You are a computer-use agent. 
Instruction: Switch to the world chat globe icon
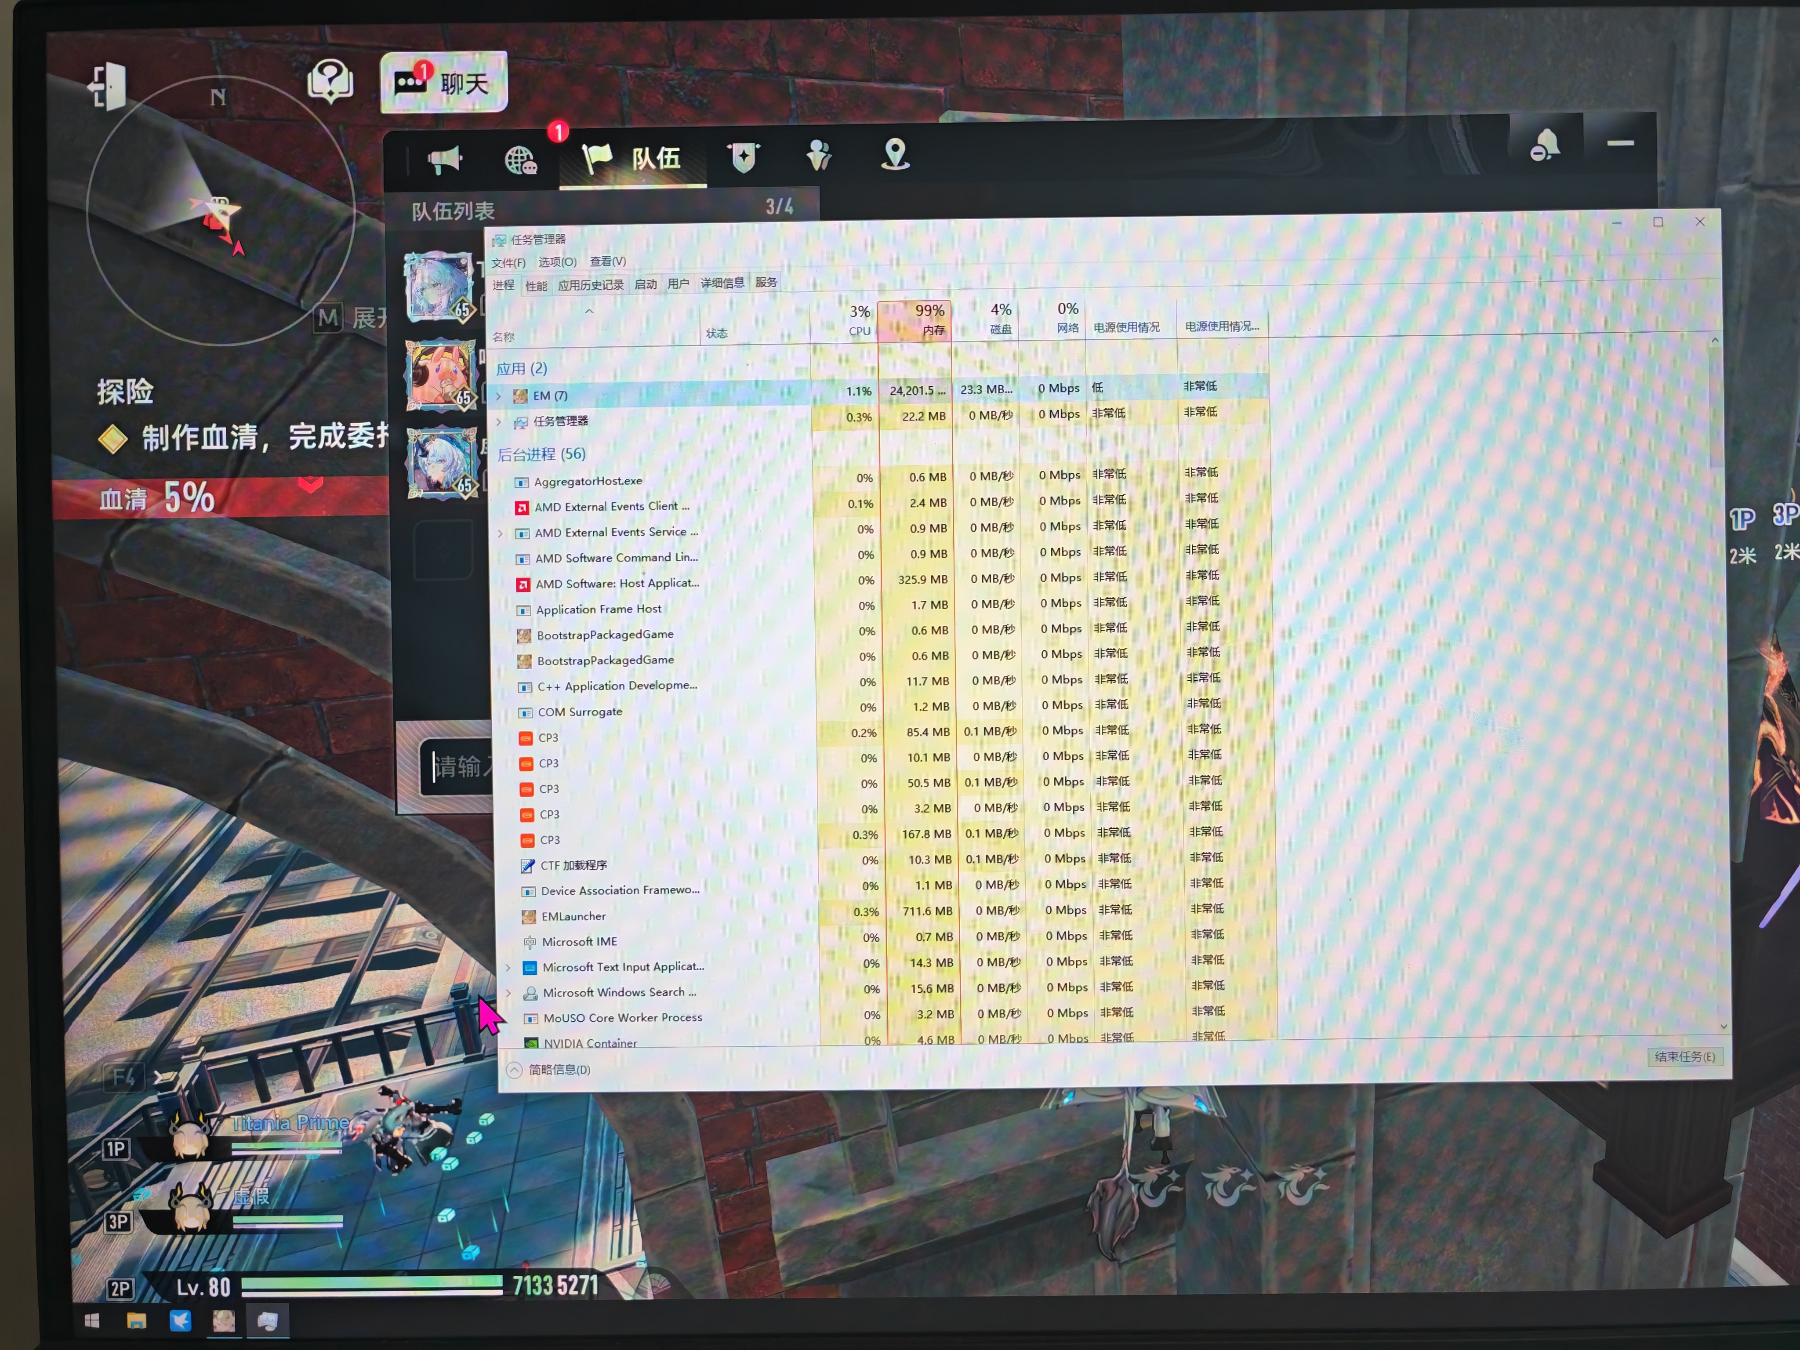click(520, 160)
